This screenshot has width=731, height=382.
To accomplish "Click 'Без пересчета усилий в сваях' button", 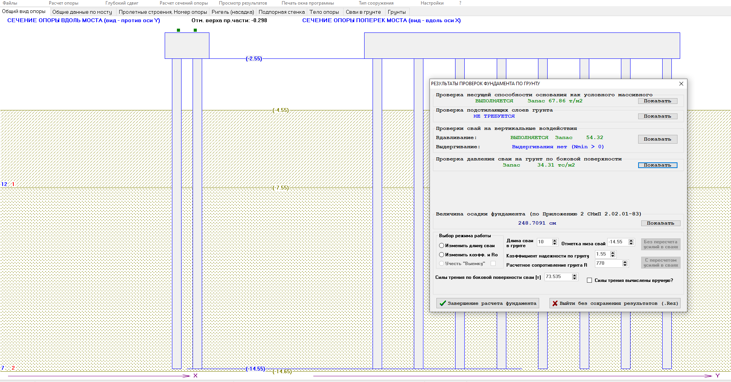I will [661, 244].
